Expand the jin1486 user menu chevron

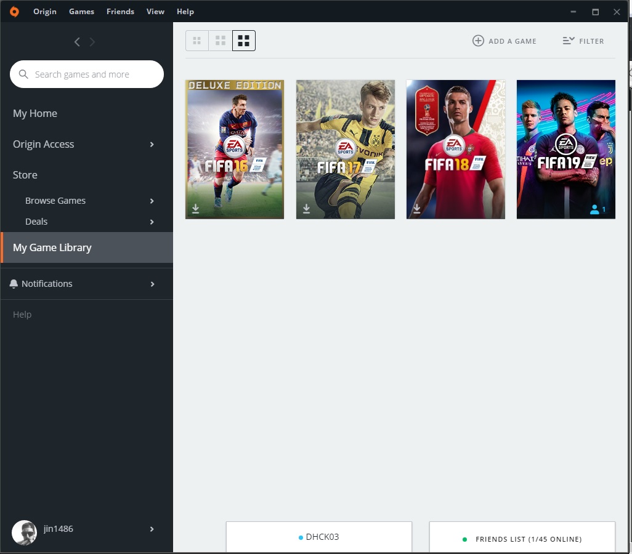(x=152, y=529)
